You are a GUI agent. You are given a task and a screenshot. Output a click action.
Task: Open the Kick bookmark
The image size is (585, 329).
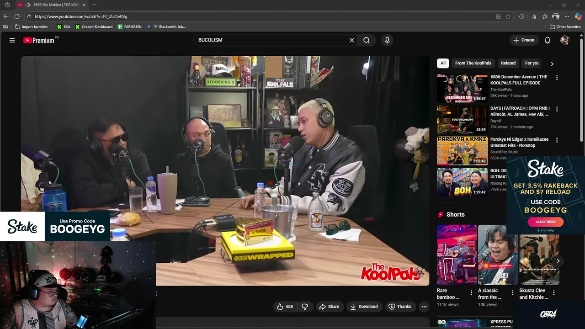64,27
